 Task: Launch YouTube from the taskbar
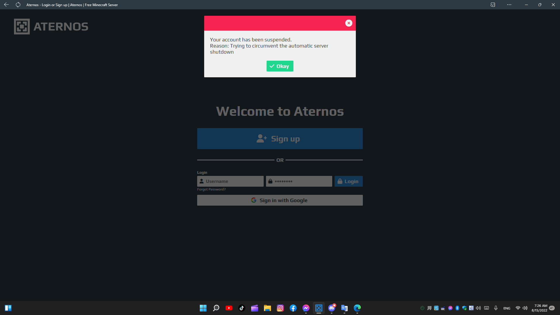229,308
